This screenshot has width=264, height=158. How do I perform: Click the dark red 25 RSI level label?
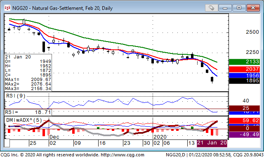(x=244, y=108)
